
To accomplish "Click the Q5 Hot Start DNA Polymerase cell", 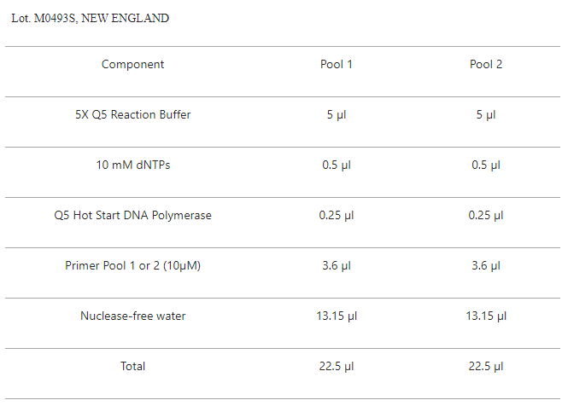I will pos(132,215).
